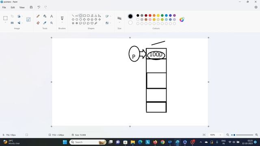
Task: Expand the Rotate options arrow
Action: tap(22, 16)
